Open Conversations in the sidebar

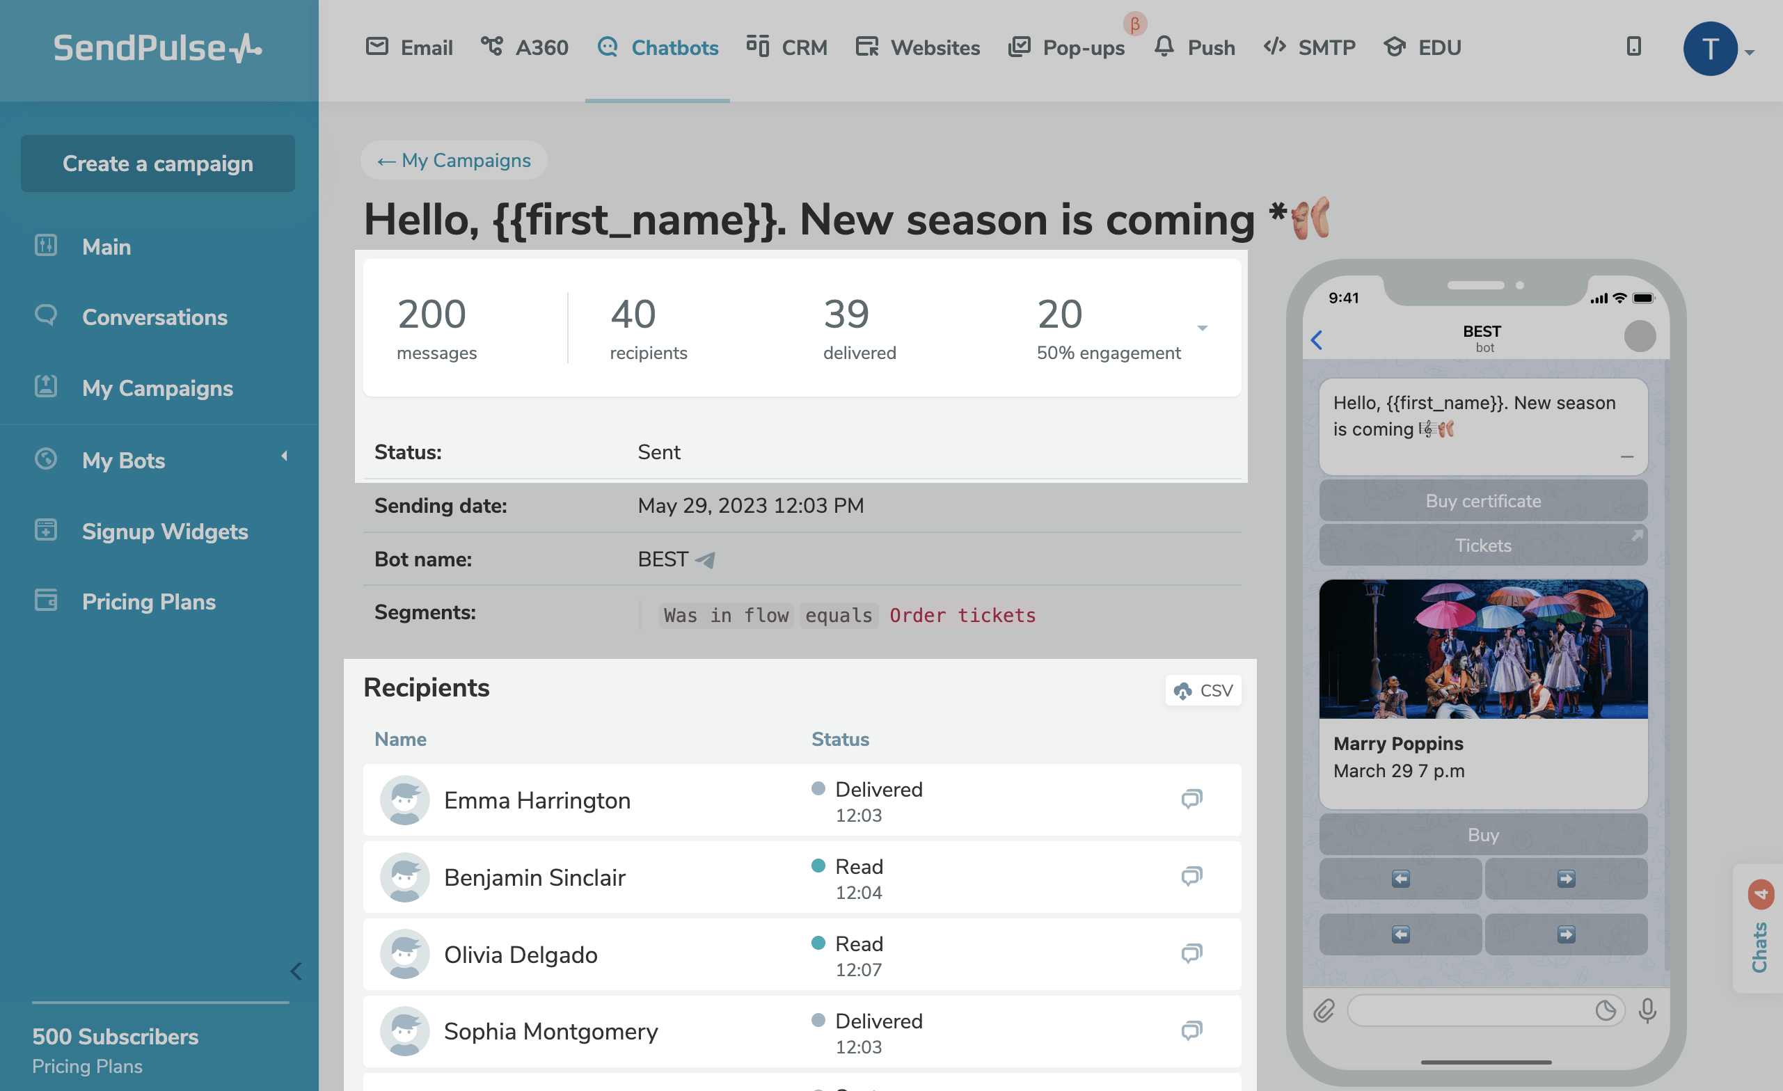coord(154,317)
